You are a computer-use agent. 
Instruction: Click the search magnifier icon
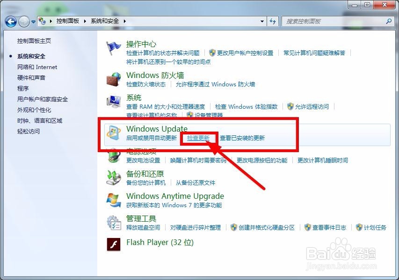click(x=389, y=21)
